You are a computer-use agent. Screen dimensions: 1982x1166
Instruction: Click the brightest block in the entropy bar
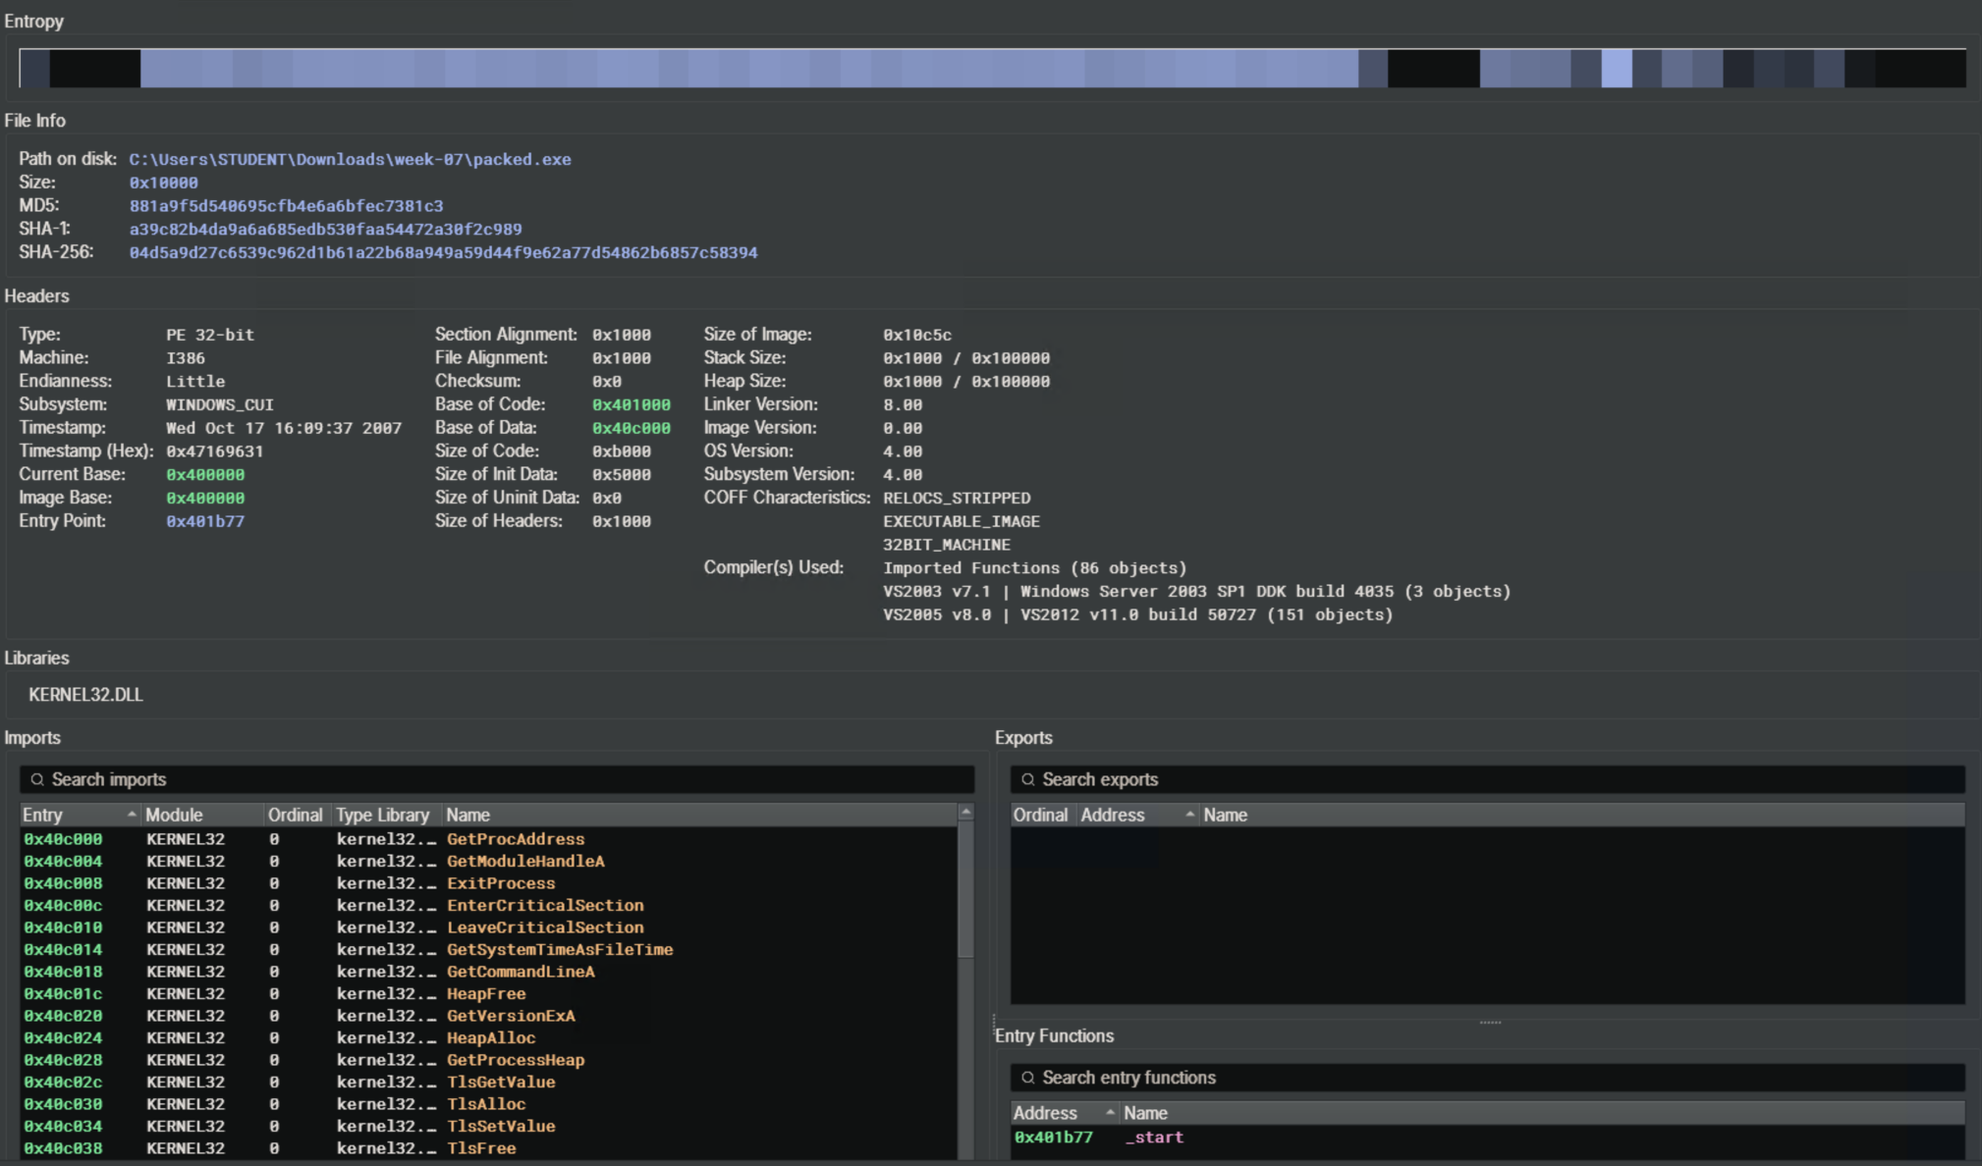click(x=1616, y=69)
